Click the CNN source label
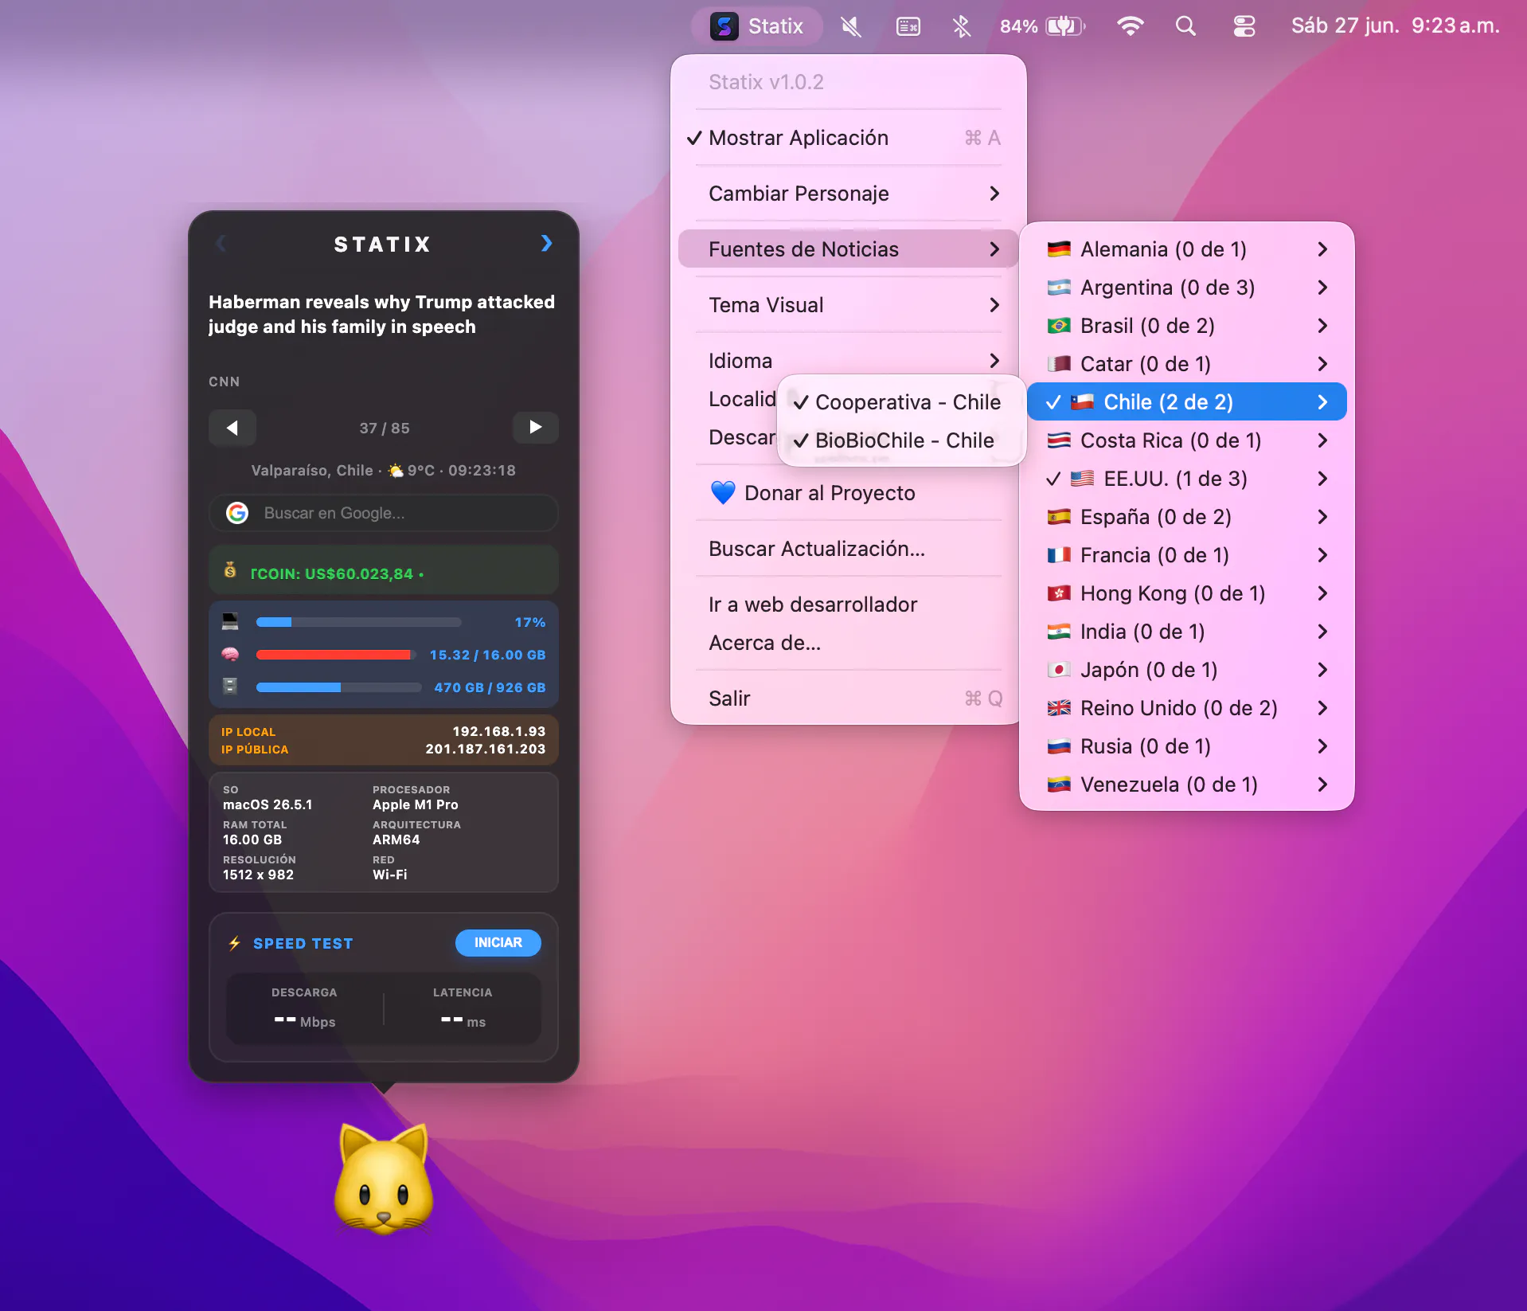1527x1311 pixels. point(224,382)
